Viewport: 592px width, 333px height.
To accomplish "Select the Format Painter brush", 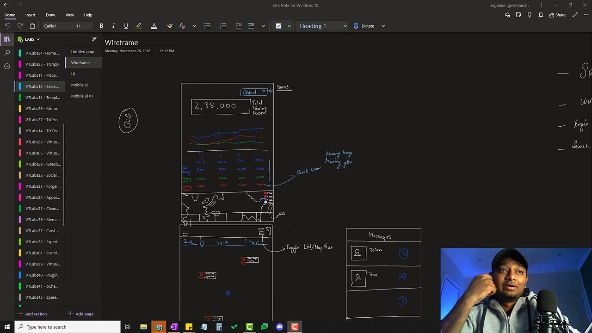I will point(170,26).
